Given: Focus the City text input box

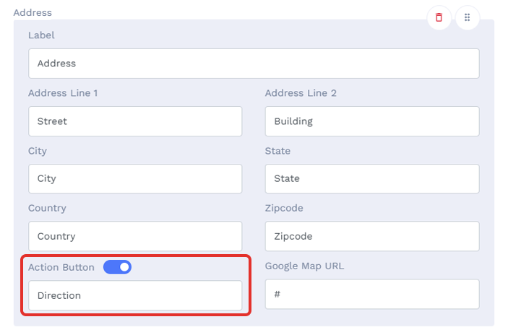Looking at the screenshot, I should click(x=135, y=178).
